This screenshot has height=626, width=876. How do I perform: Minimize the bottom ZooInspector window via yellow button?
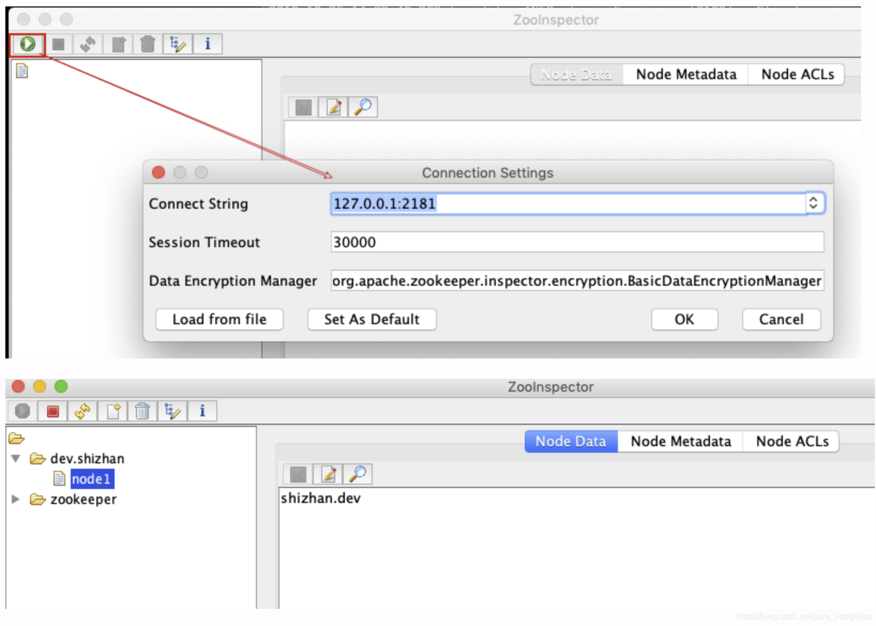40,386
